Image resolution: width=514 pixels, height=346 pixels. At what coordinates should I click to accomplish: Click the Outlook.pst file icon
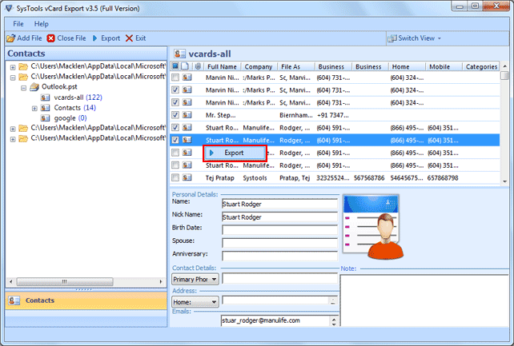(x=34, y=87)
